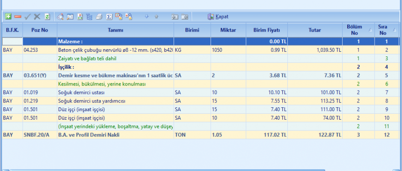
Task: Click the gray X cancel icon
Action: click(x=37, y=17)
